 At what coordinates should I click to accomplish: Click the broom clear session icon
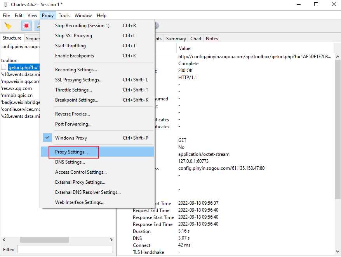8,26
